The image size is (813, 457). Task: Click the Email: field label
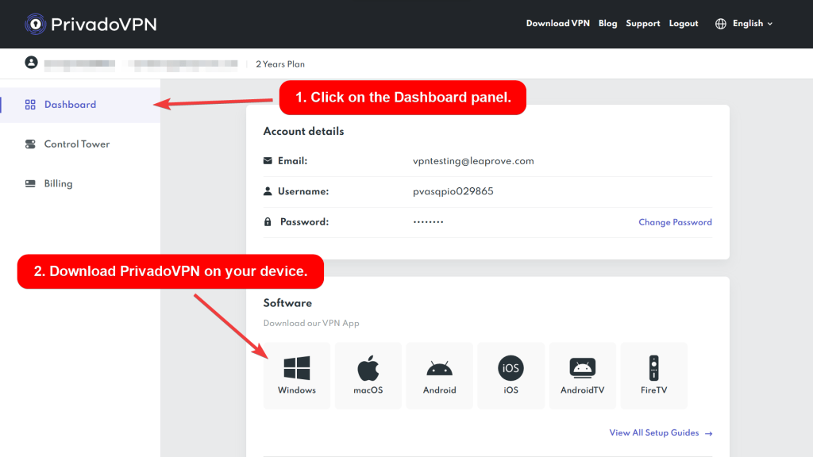[292, 160]
